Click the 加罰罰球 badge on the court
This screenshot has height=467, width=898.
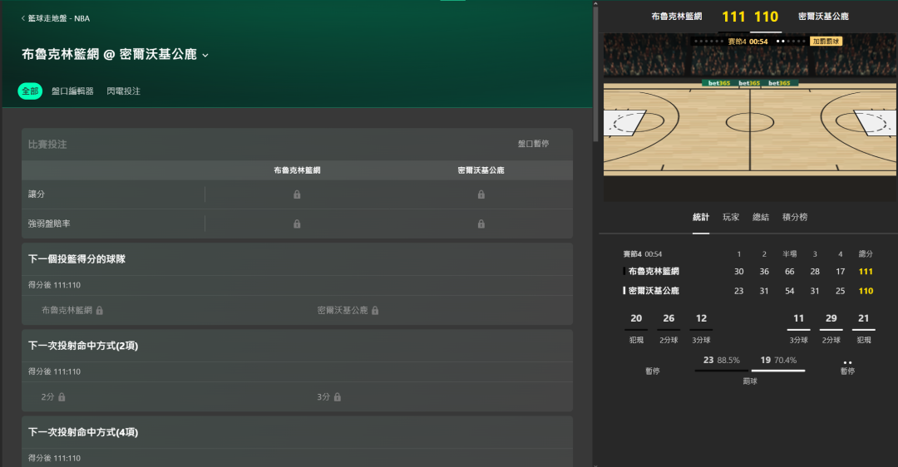pyautogui.click(x=826, y=42)
